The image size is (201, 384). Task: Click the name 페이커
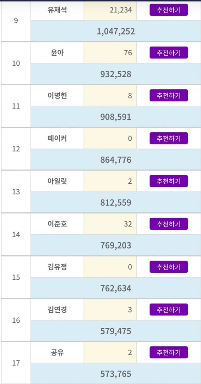(x=57, y=138)
